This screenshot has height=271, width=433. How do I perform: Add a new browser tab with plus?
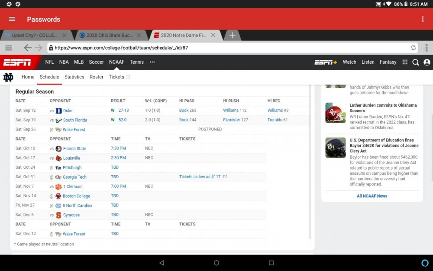click(232, 35)
